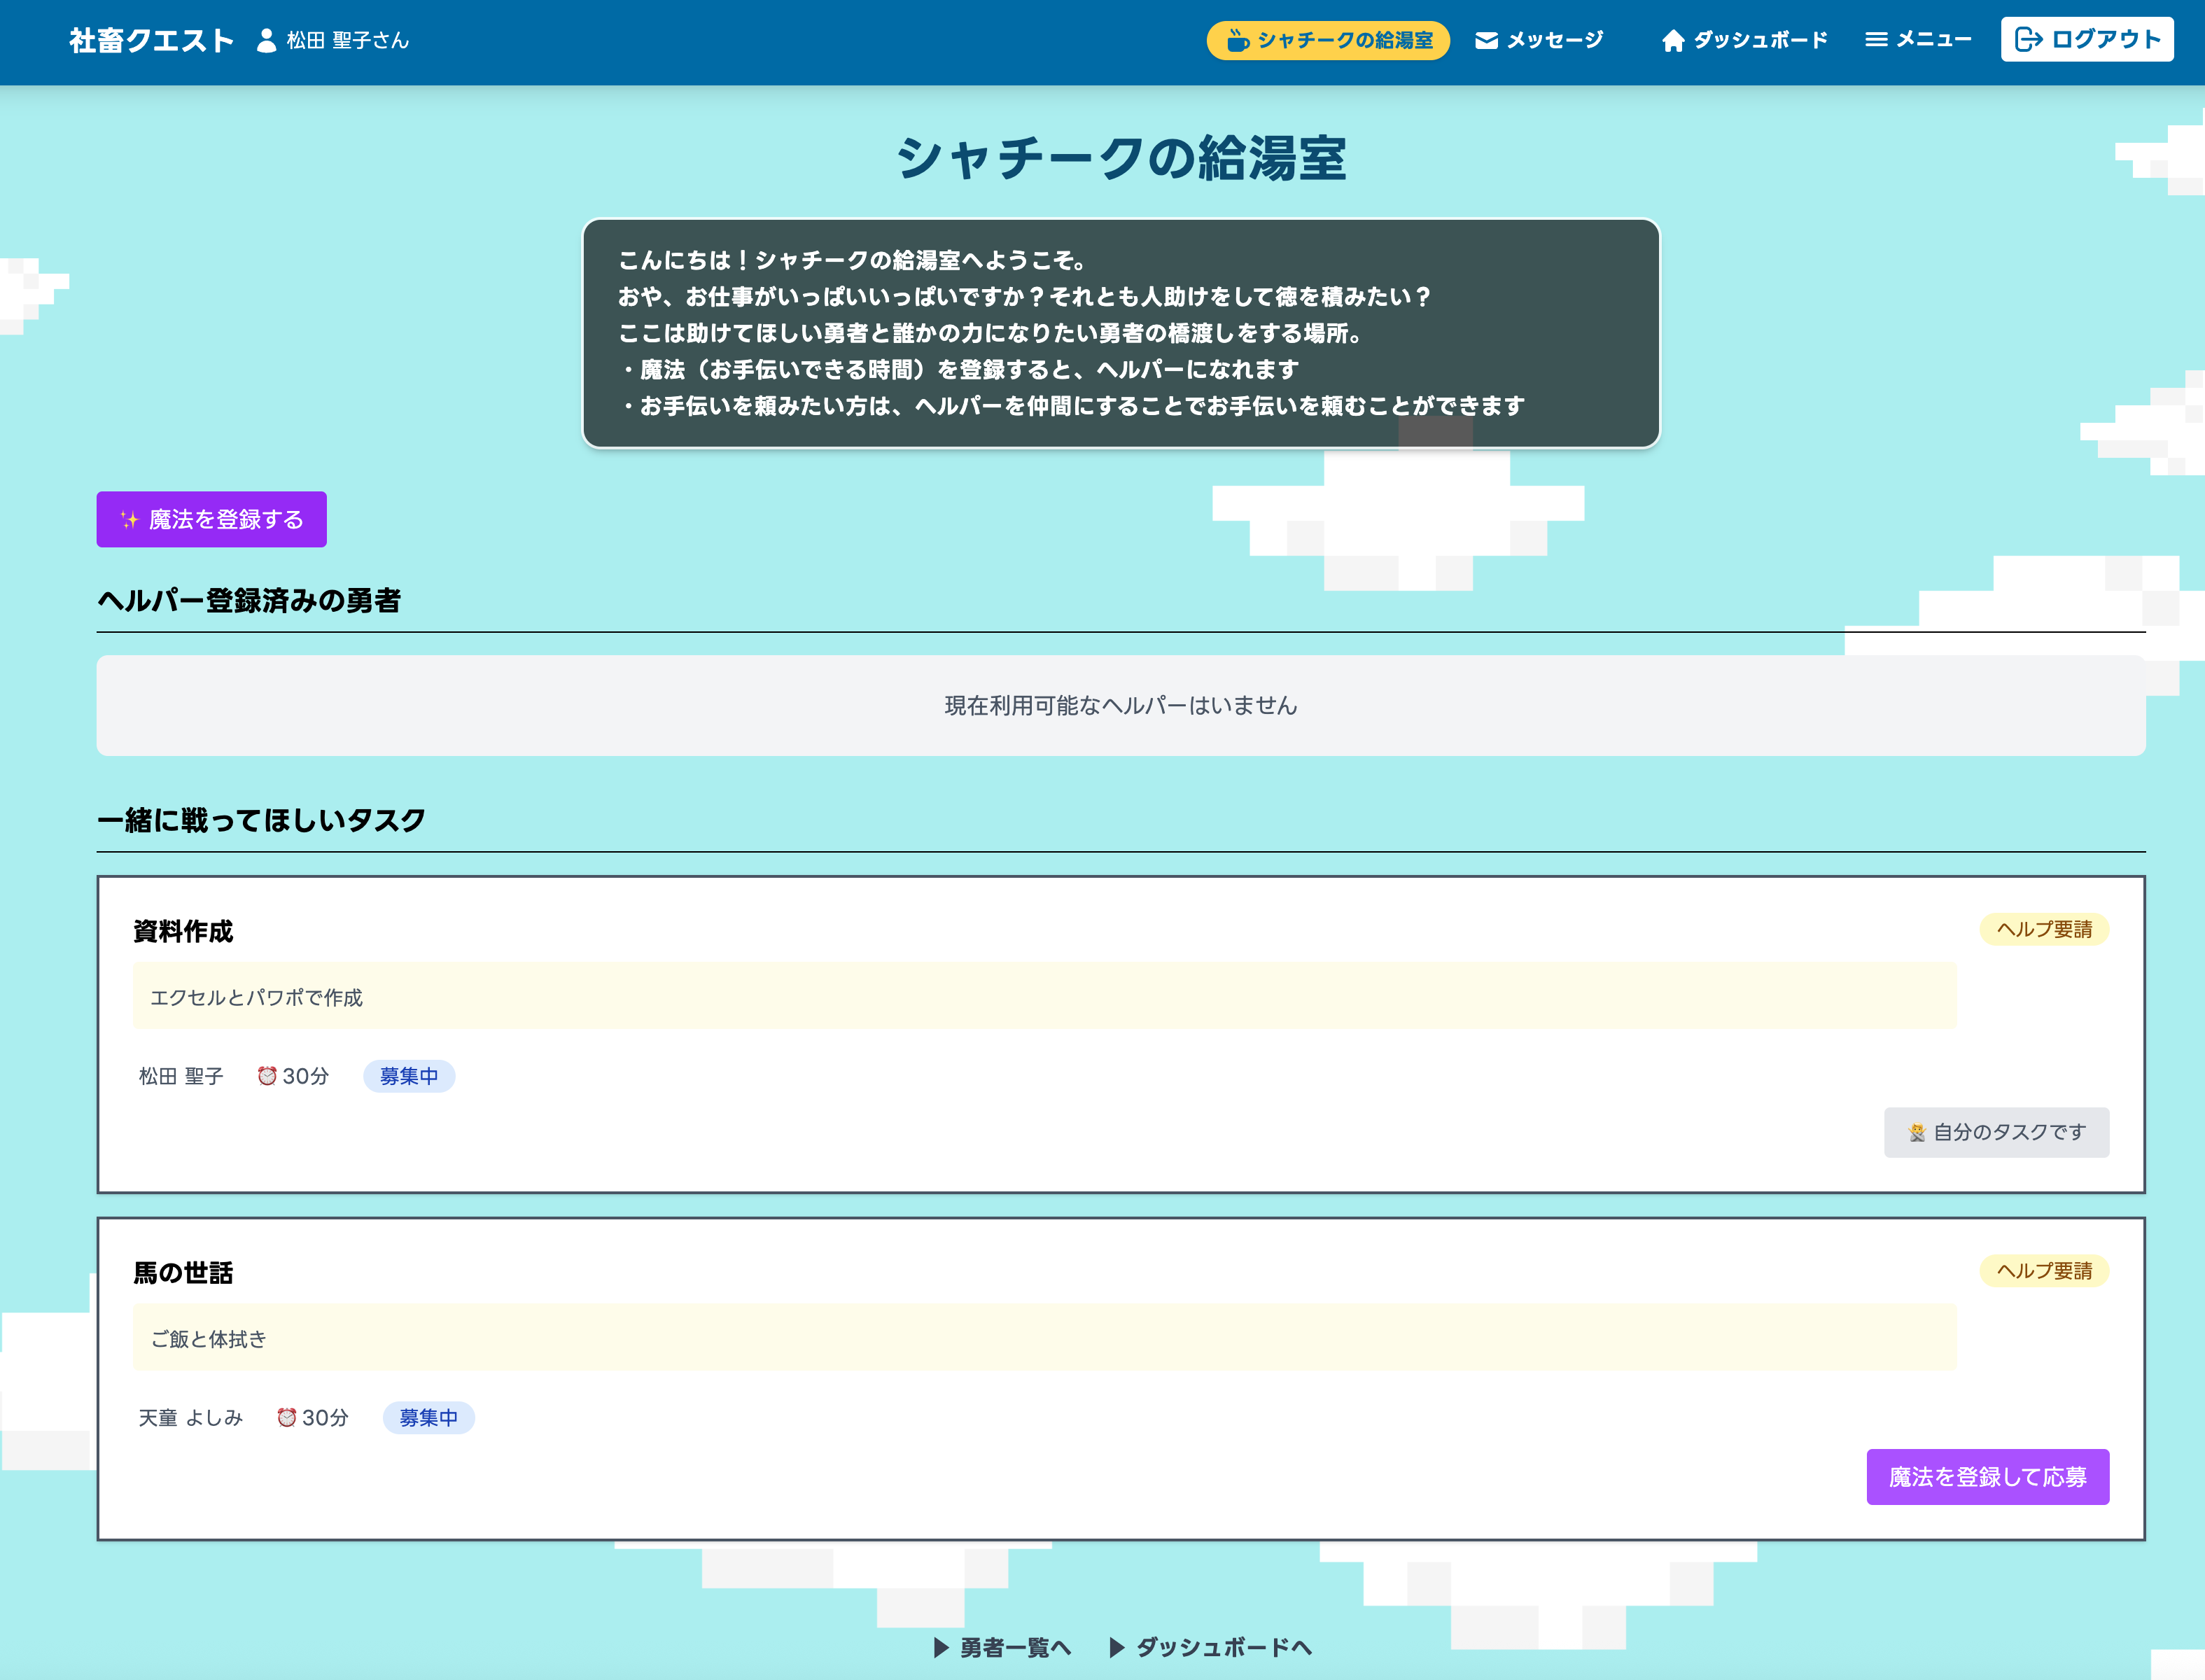Click the envelope message icon
The height and width of the screenshot is (1680, 2205).
(x=1486, y=41)
